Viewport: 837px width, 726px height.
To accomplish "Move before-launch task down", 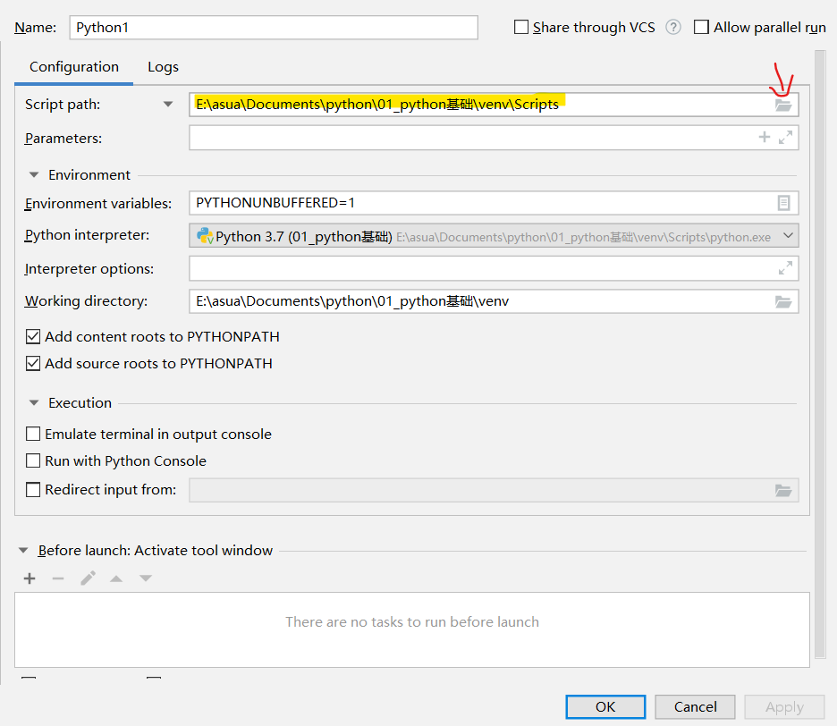I will click(x=146, y=578).
